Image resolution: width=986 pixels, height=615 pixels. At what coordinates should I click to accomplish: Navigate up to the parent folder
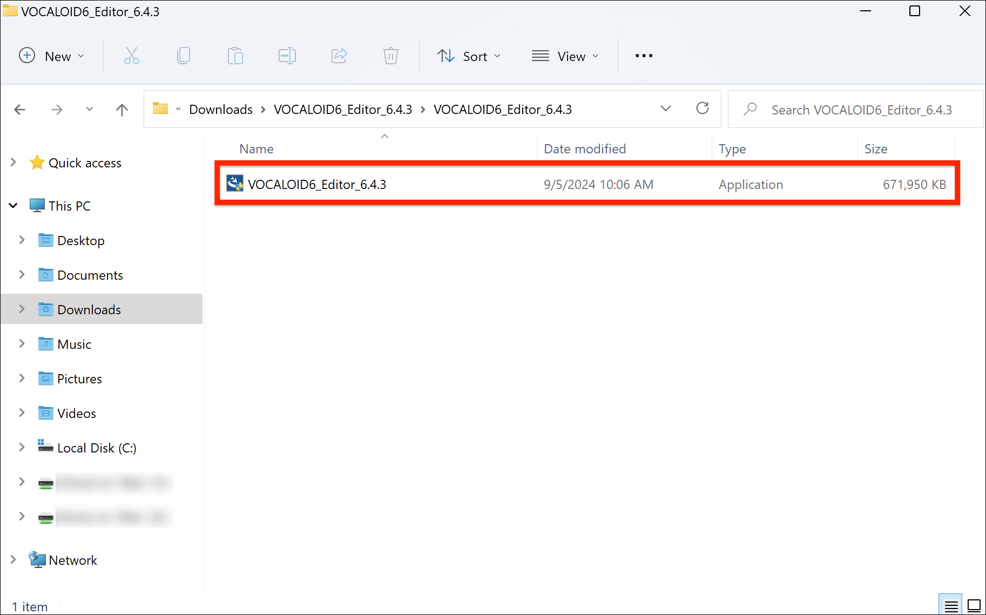(x=121, y=109)
